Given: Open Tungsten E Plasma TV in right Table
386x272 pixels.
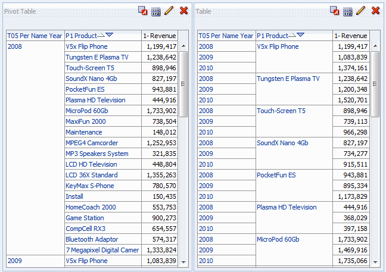Looking at the screenshot, I should coord(288,79).
